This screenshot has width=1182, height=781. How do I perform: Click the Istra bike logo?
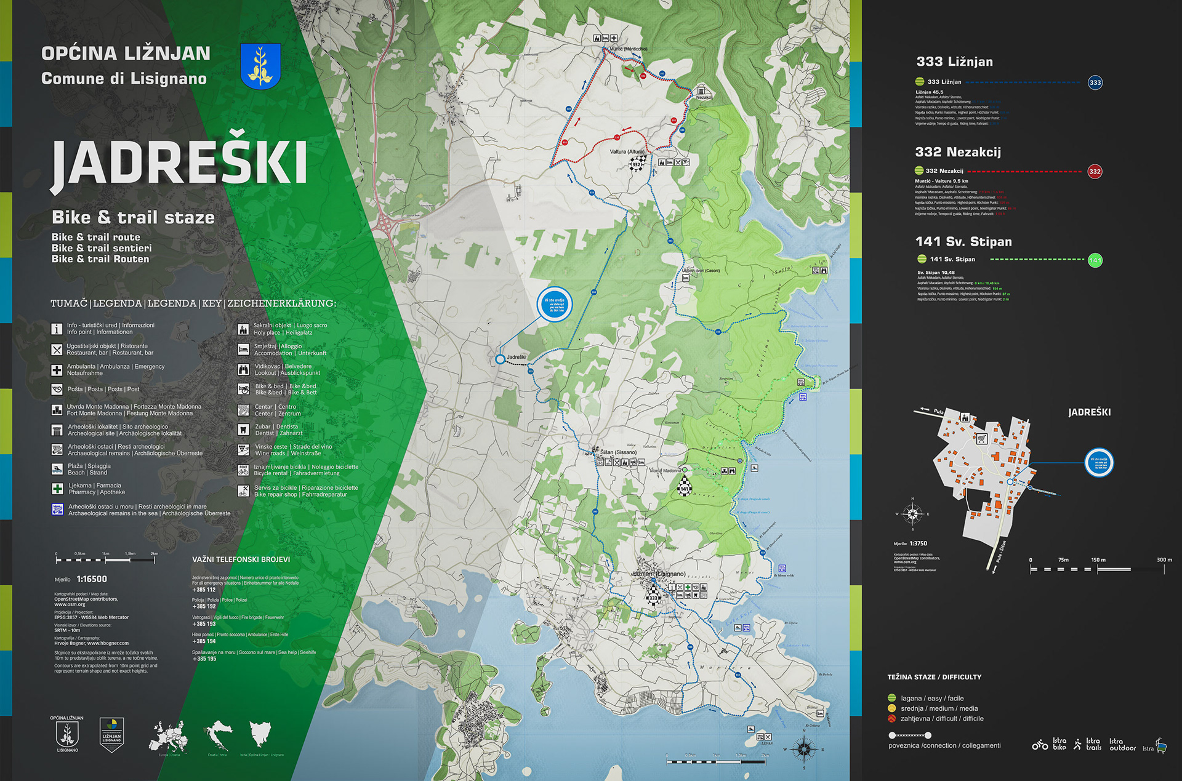tap(1049, 744)
